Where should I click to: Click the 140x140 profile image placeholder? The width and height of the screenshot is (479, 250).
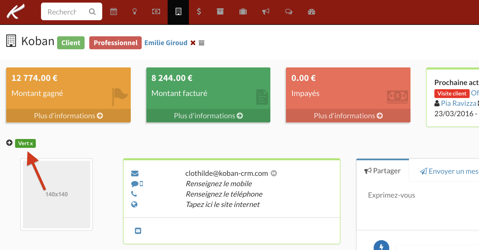[x=57, y=195]
